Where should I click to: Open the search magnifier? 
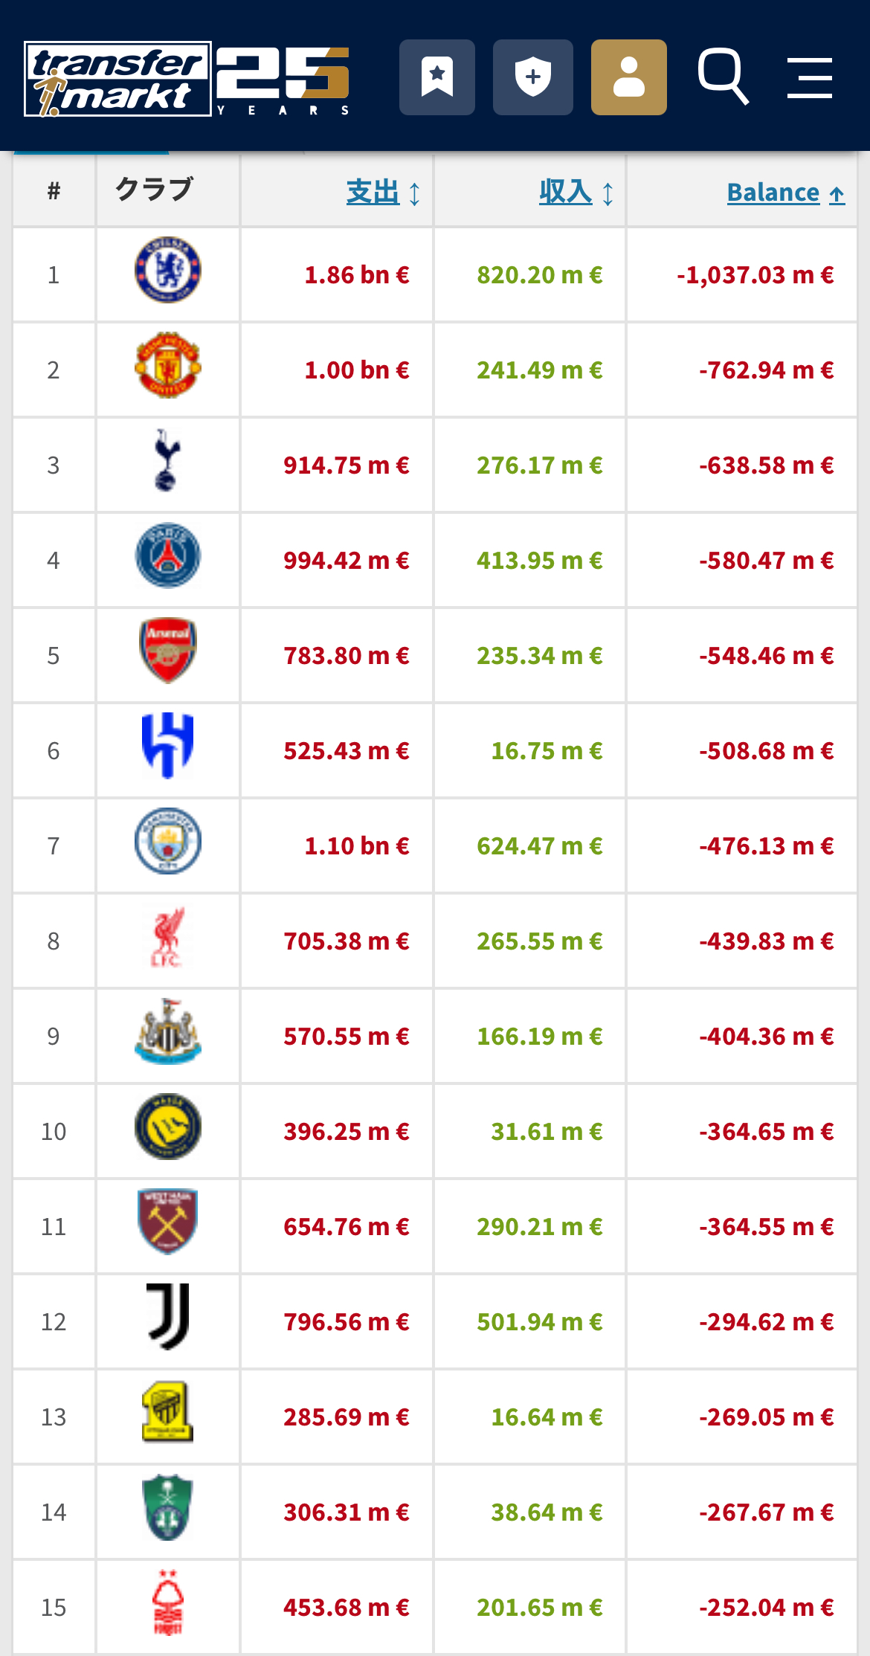pos(723,77)
